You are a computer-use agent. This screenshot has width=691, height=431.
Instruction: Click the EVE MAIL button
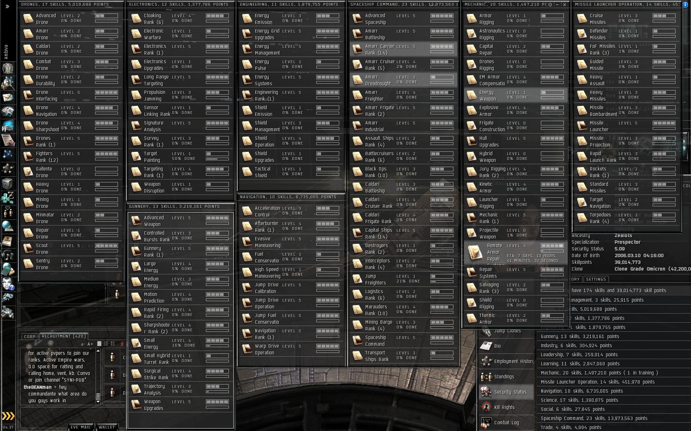tap(80, 427)
